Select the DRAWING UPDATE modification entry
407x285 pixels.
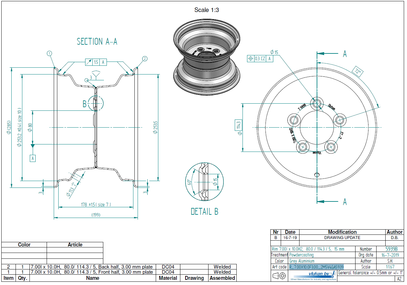(342, 237)
